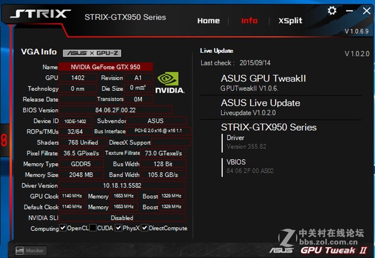This screenshot has height=258, width=375.
Task: Click Pixel Fillrate 36.5 GPixel/s value
Action: click(x=81, y=153)
